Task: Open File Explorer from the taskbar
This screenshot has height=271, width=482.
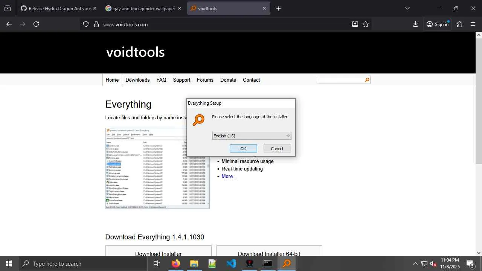Action: pyautogui.click(x=194, y=263)
